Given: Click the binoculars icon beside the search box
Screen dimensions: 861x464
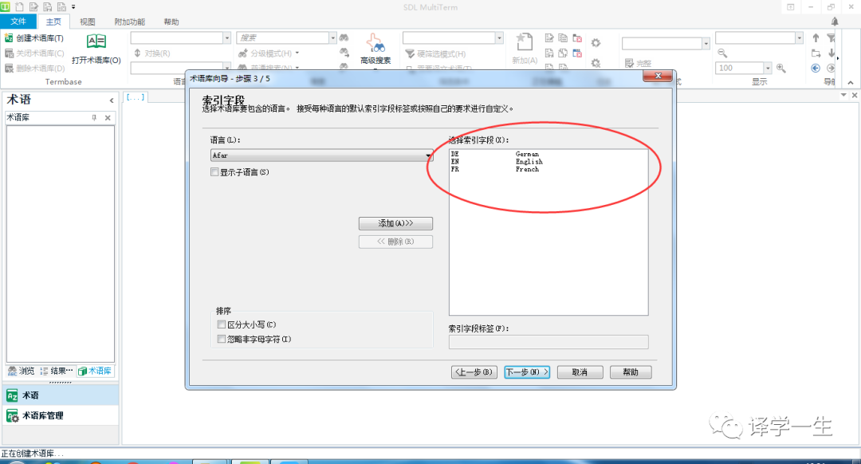Looking at the screenshot, I should pos(344,38).
